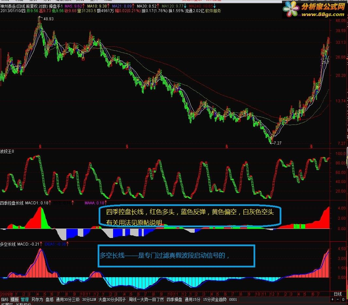Viewport: 348px width, 305px height.
Task: Open the 15分资金趋势 template
Action: point(215,299)
